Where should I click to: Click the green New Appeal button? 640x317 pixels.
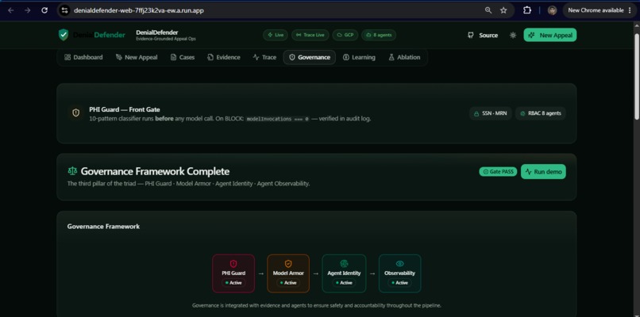[550, 35]
